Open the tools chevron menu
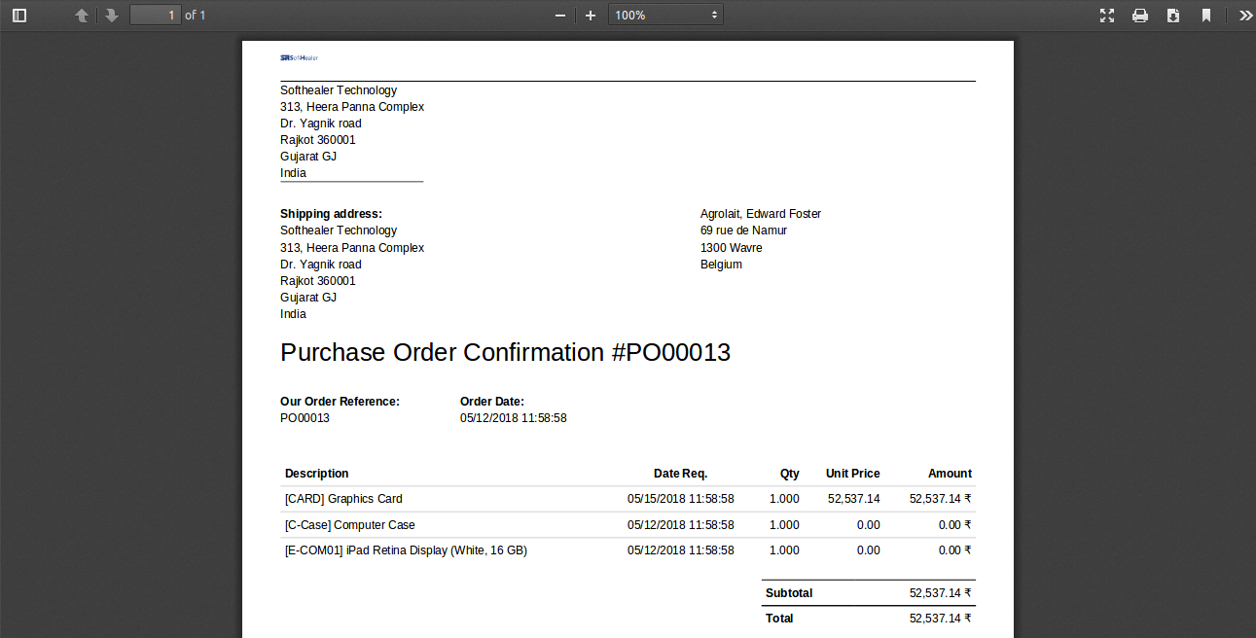Viewport: 1256px width, 638px height. pos(1245,16)
